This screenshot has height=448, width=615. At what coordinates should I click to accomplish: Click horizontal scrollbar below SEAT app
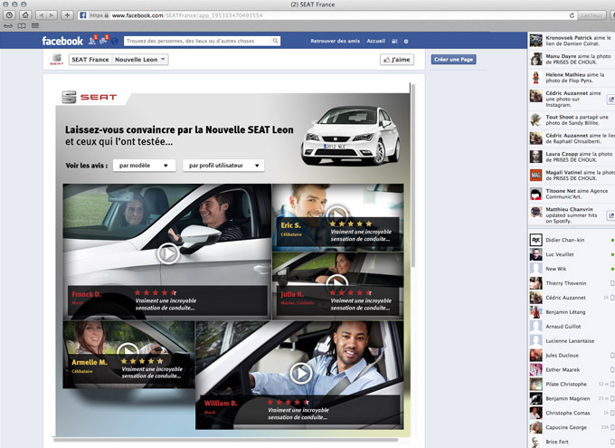pyautogui.click(x=225, y=440)
